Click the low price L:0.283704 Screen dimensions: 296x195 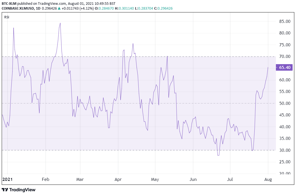pos(144,8)
